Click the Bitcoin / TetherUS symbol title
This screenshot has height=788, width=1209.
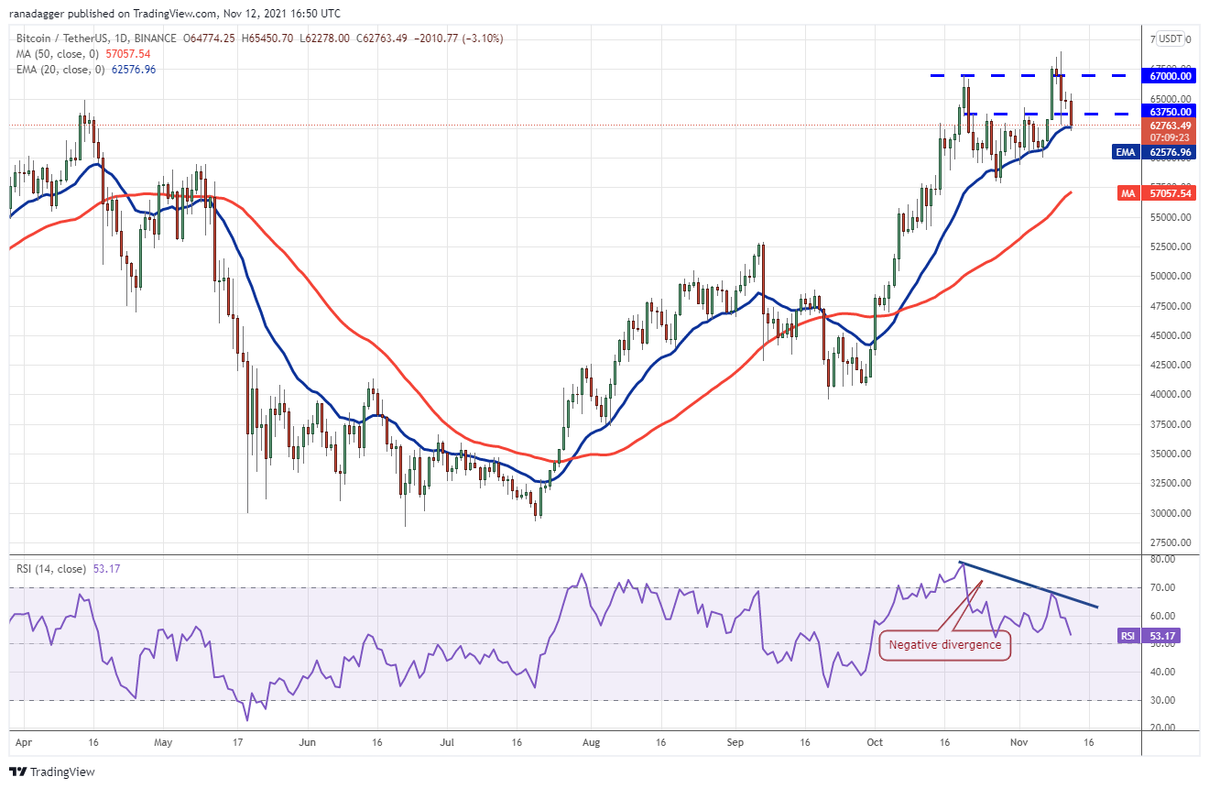coord(56,38)
